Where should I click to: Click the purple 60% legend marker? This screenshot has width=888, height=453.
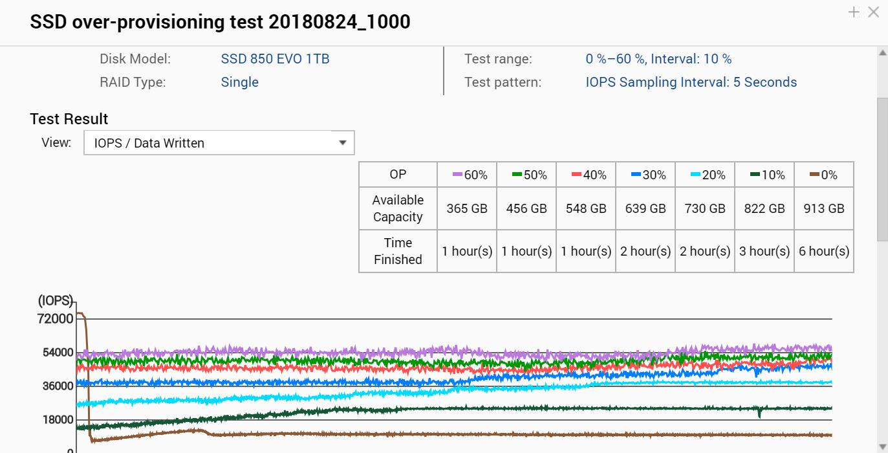(457, 175)
